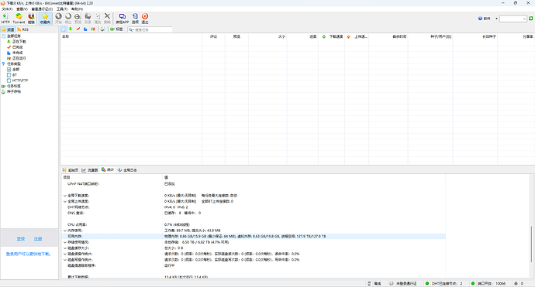Click the green go arrow beside search box
The width and height of the screenshot is (535, 287).
pos(531,19)
